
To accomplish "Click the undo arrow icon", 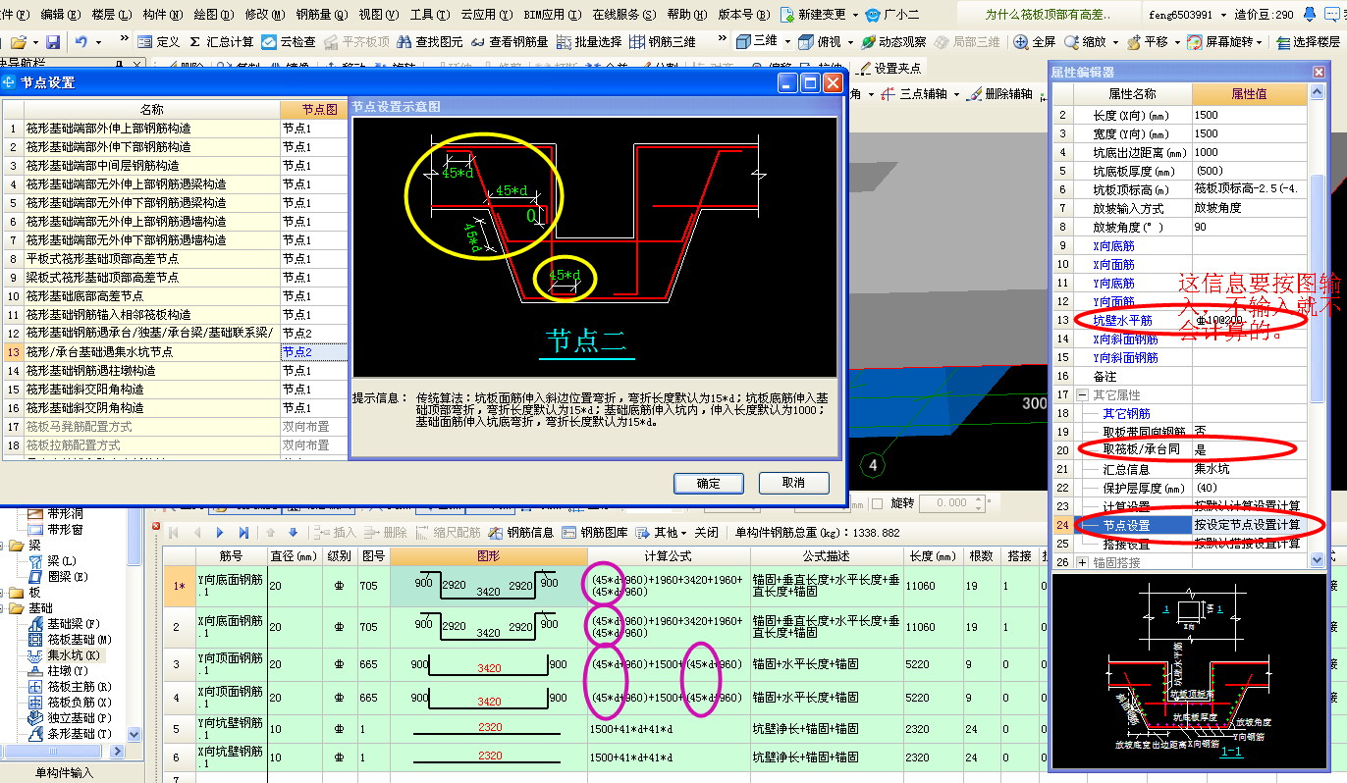I will coord(81,42).
